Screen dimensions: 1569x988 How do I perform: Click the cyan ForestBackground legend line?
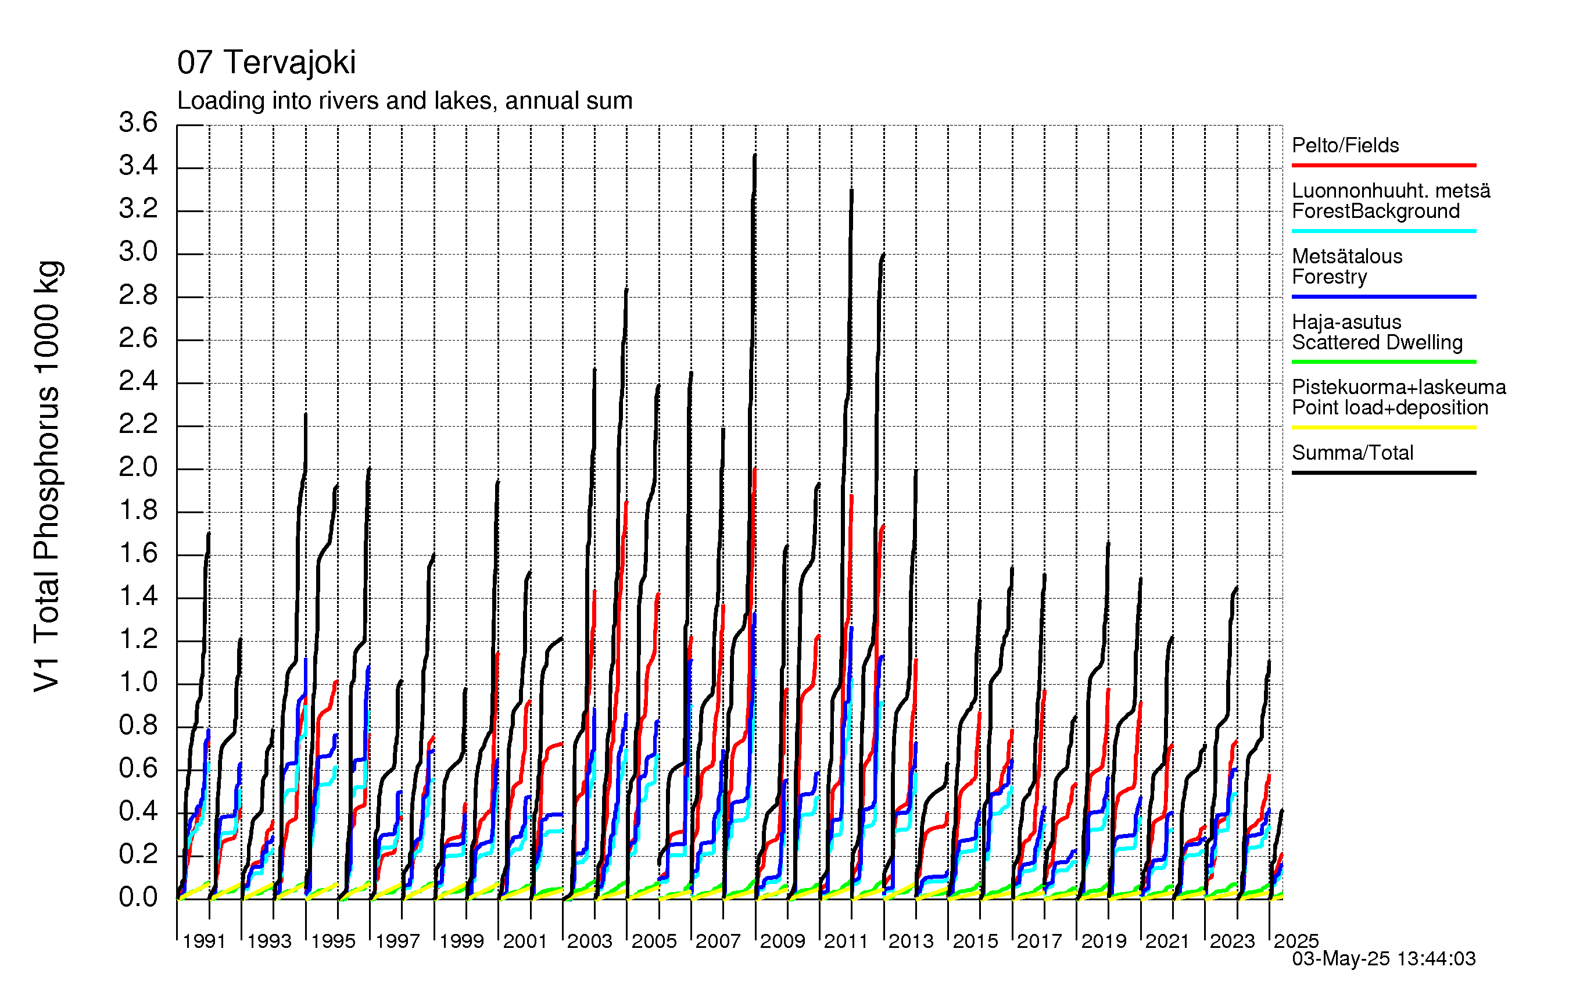1384,231
